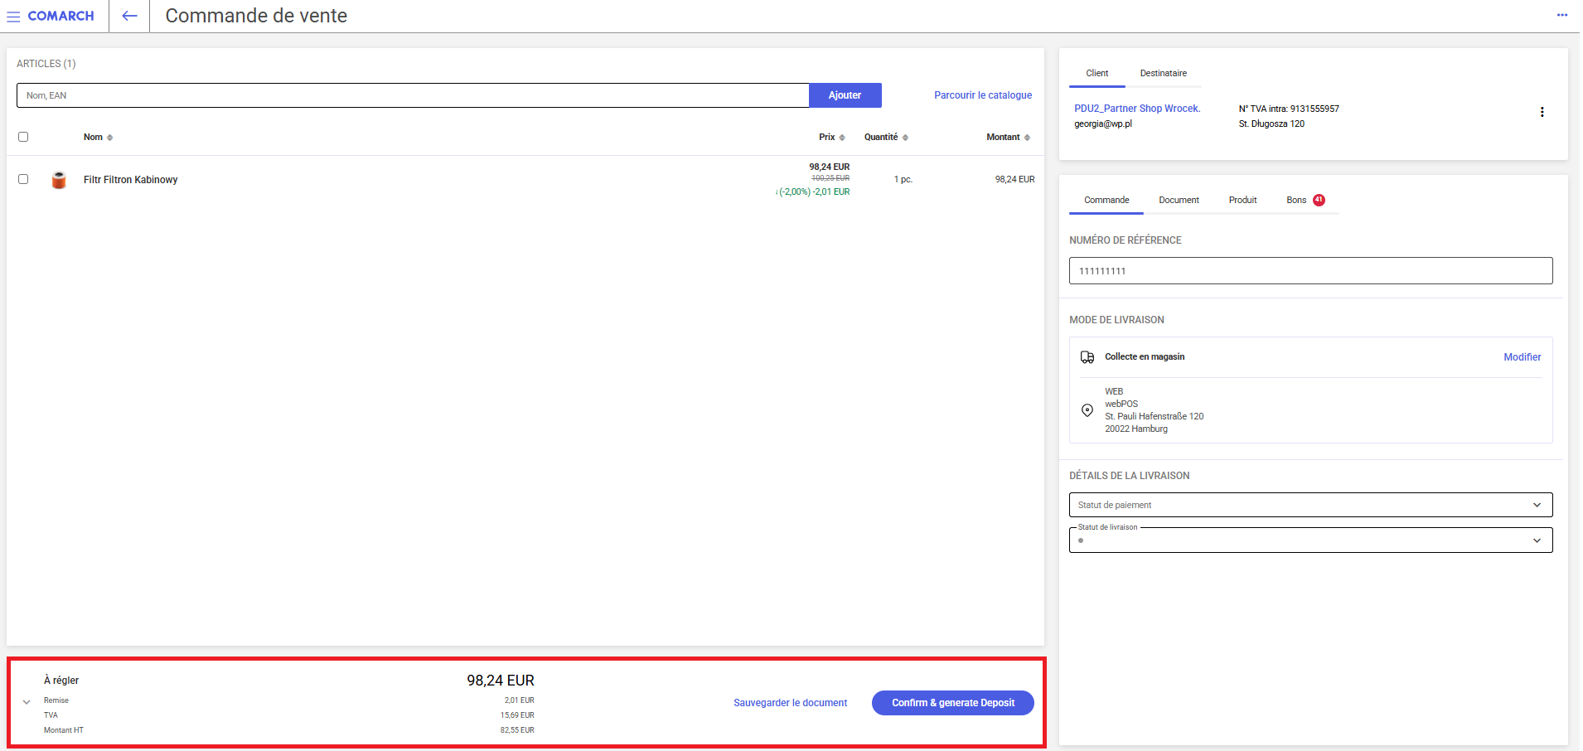Click the location pin icon
1583x751 pixels.
(x=1087, y=410)
